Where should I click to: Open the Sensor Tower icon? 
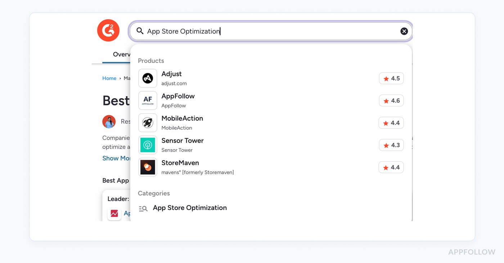pos(148,145)
